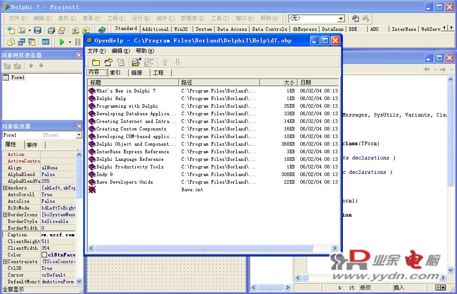Click OpenHelp horizontal scrollbar thumb
457x294 pixels.
204,248
